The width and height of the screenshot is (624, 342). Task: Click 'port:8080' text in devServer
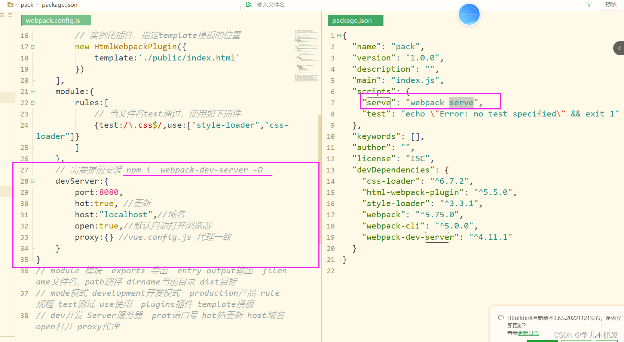coord(97,192)
